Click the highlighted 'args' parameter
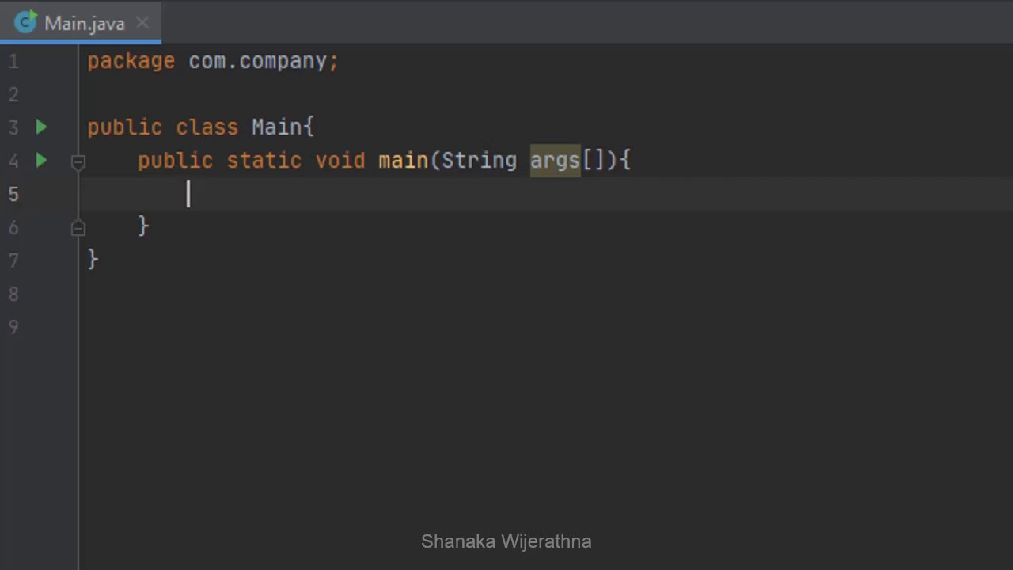The height and width of the screenshot is (570, 1013). coord(555,161)
